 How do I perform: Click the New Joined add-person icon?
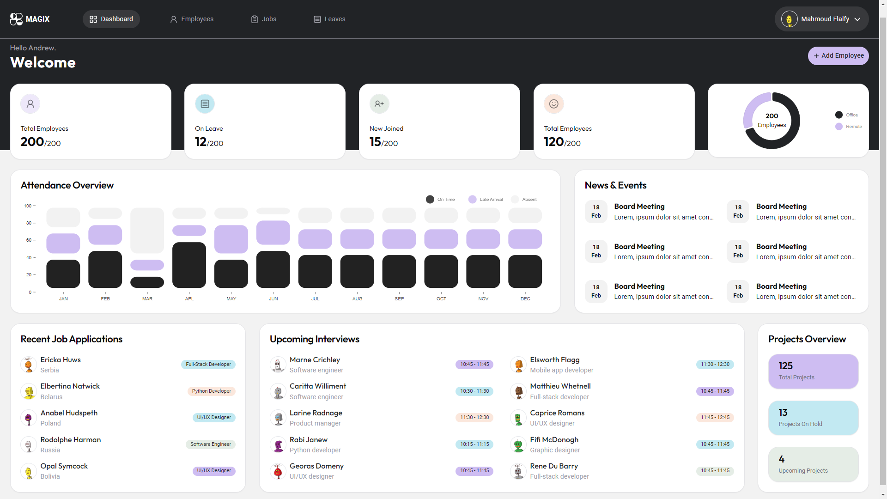[379, 103]
